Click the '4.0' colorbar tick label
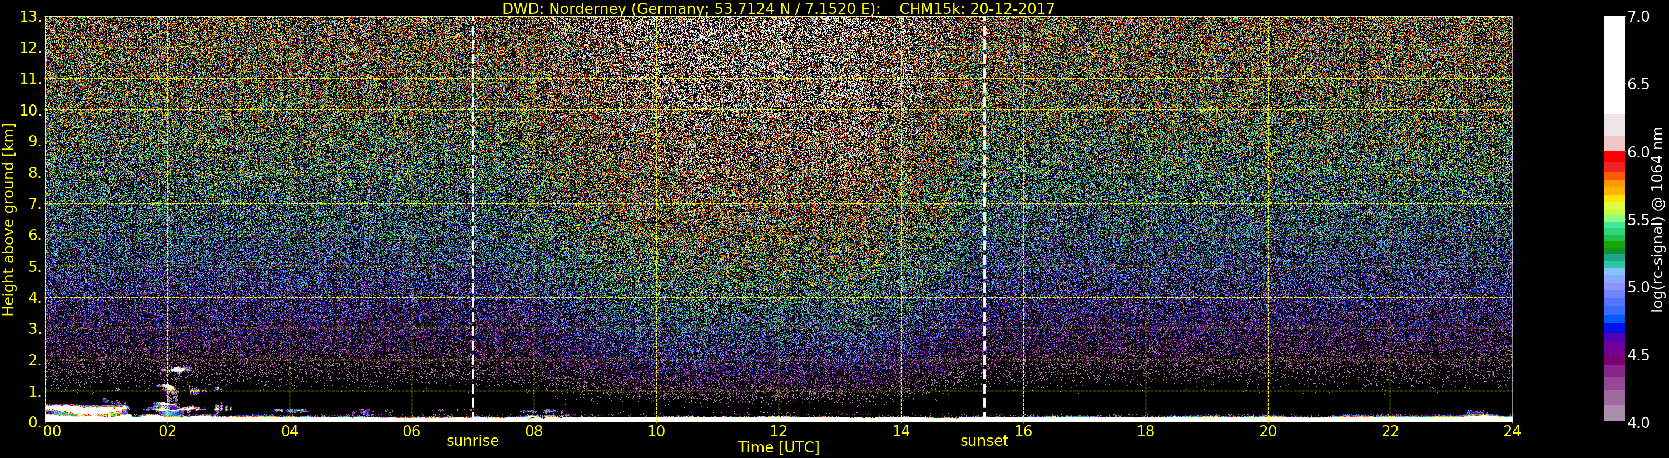 pyautogui.click(x=1638, y=422)
